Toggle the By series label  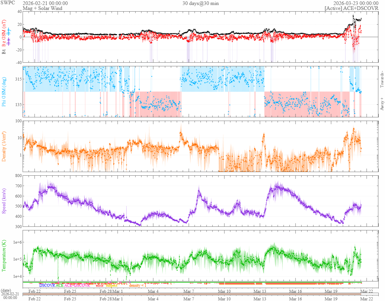point(9,32)
